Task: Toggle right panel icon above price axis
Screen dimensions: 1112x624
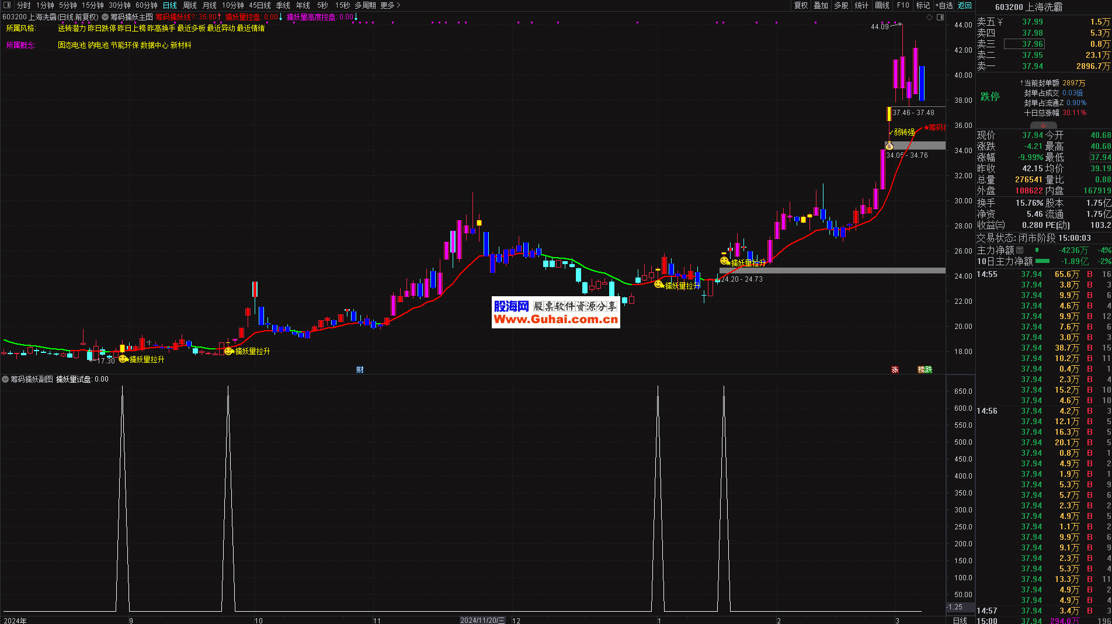Action: click(x=940, y=18)
